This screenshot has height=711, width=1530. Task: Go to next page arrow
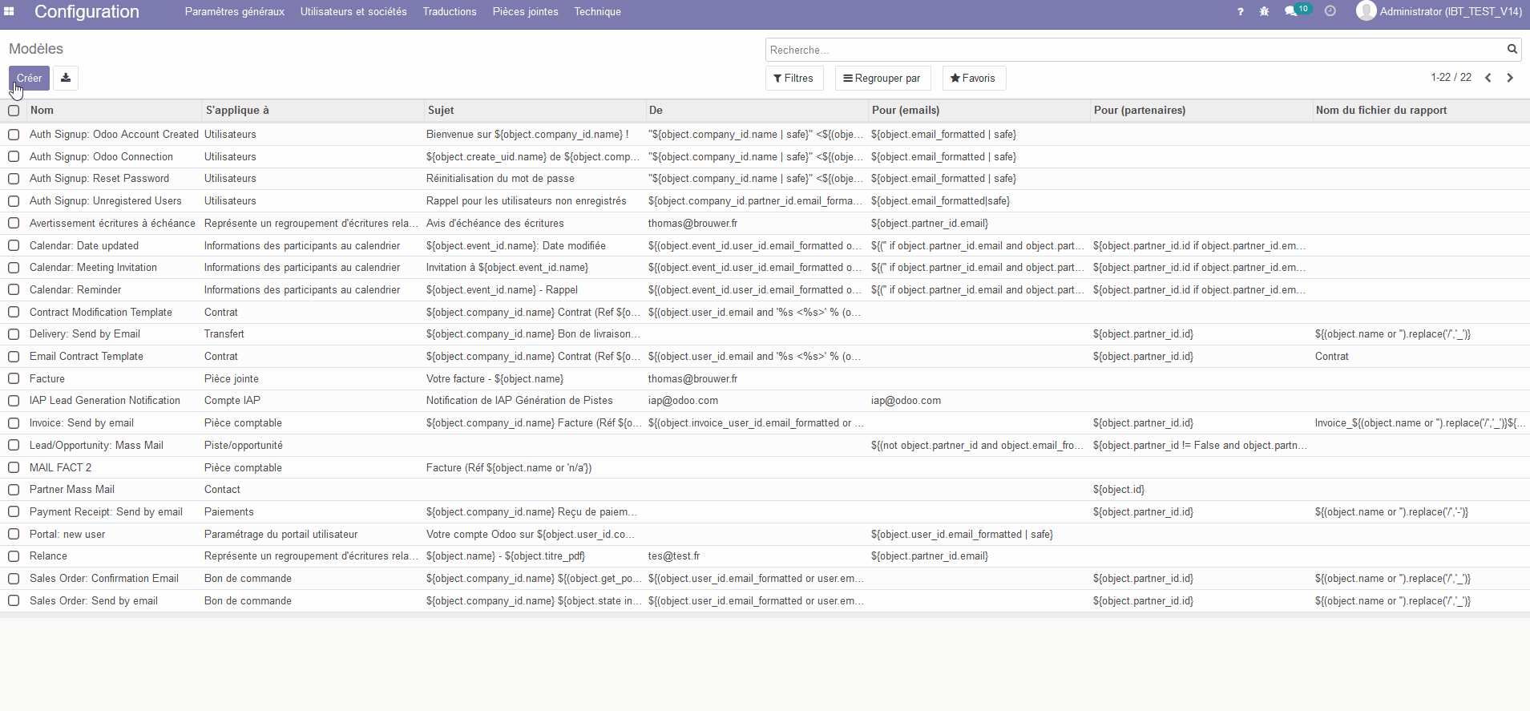(x=1510, y=78)
